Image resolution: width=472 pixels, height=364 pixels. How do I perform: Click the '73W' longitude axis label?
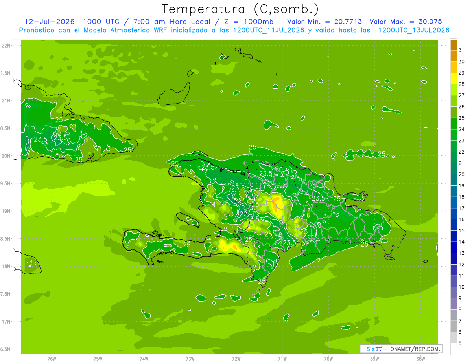point(190,359)
